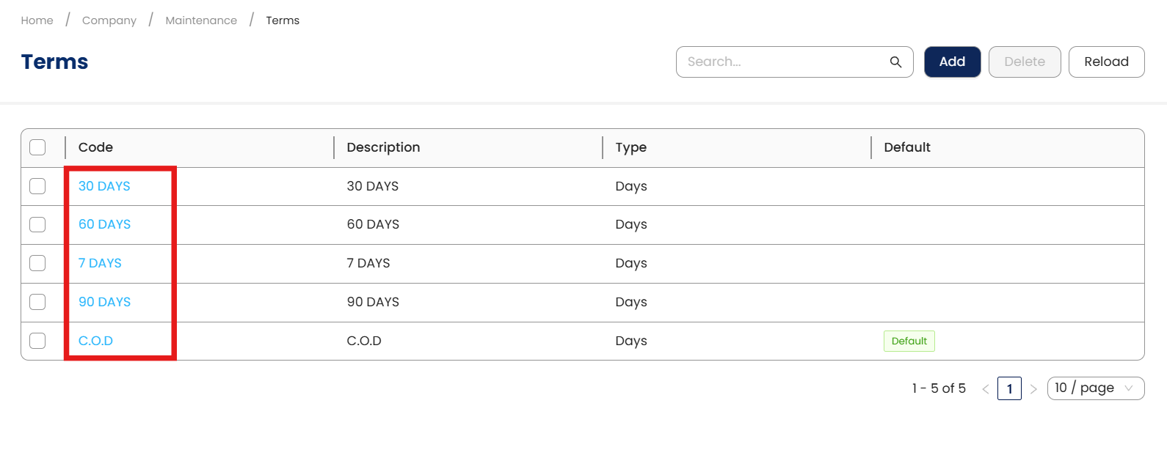Image resolution: width=1167 pixels, height=469 pixels.
Task: Open the 60 DAYS term link
Action: (105, 224)
